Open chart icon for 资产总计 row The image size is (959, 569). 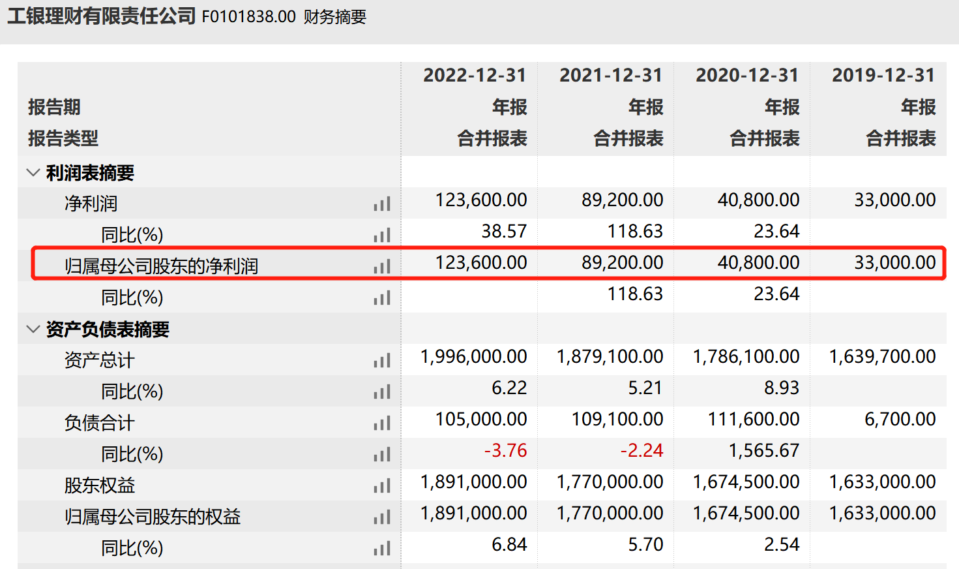point(382,360)
